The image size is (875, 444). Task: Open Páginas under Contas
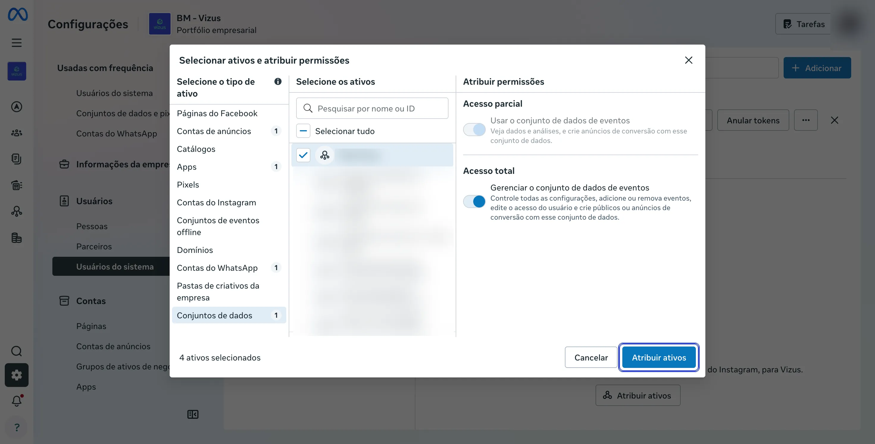(x=91, y=326)
